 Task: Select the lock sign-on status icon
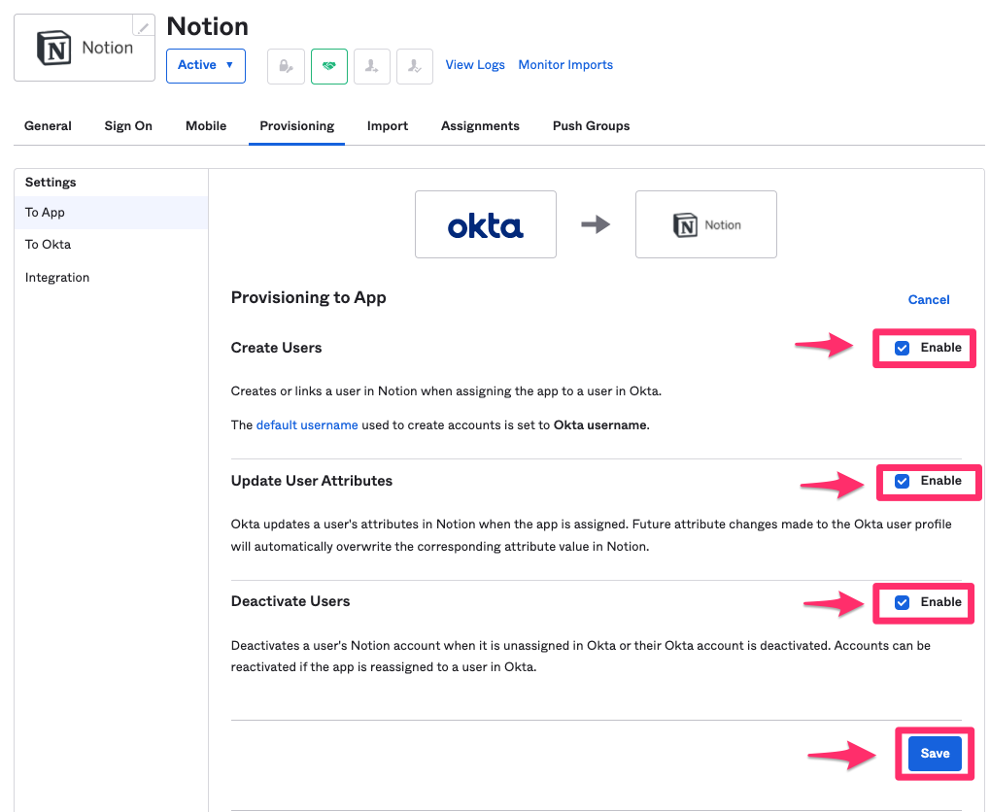286,65
